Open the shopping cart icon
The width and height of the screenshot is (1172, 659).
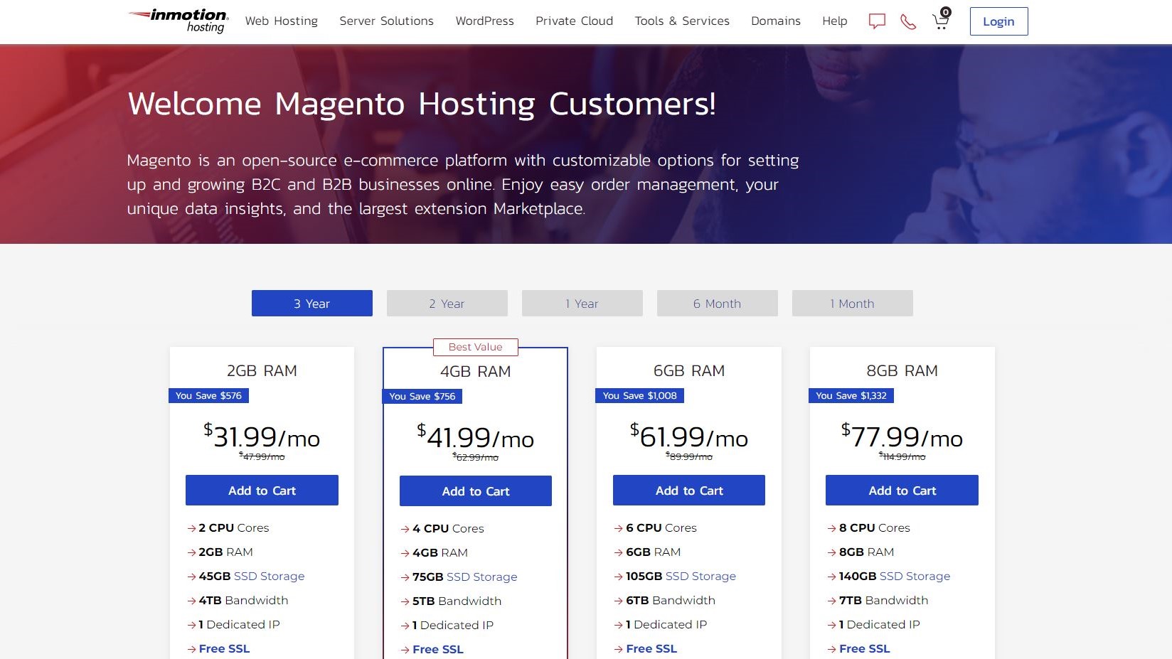tap(939, 21)
